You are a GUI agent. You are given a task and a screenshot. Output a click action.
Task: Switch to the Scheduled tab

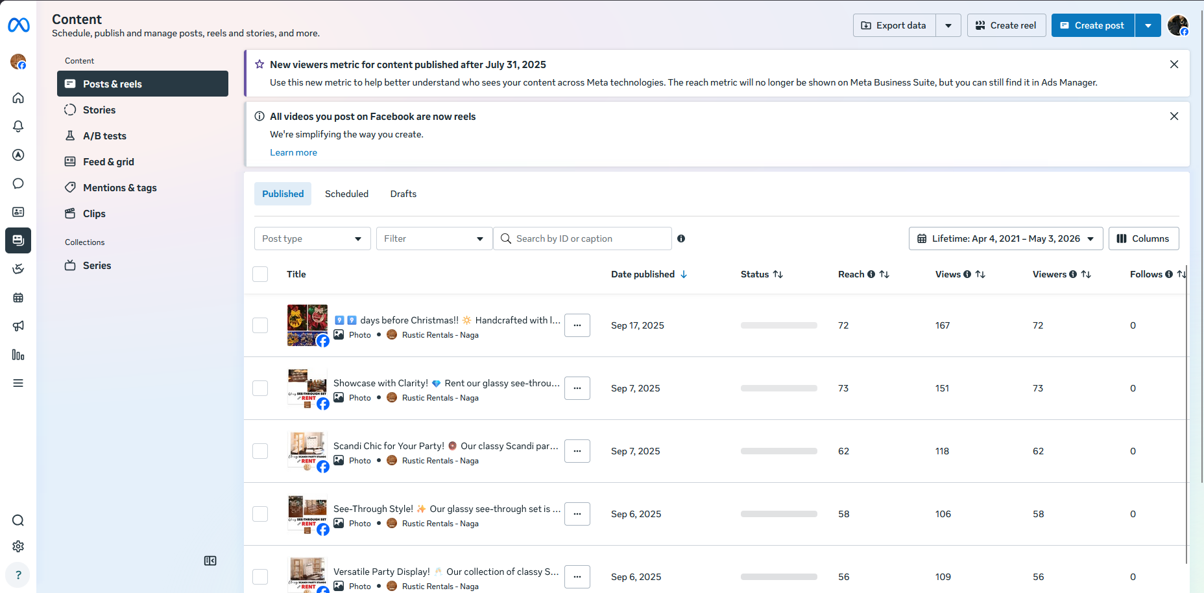point(346,194)
